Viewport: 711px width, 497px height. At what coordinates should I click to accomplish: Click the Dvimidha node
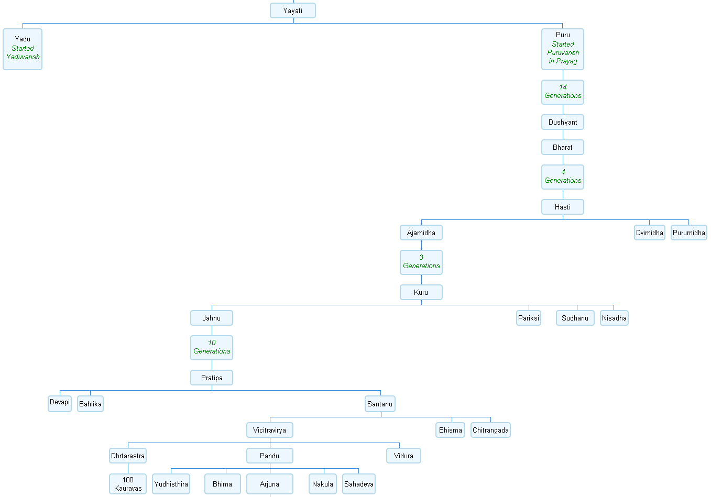(649, 232)
